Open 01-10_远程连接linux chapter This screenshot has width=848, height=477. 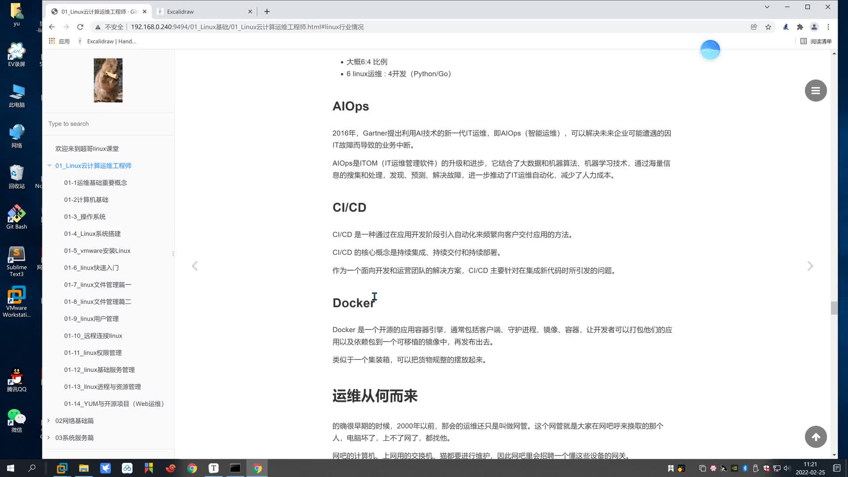coord(93,336)
